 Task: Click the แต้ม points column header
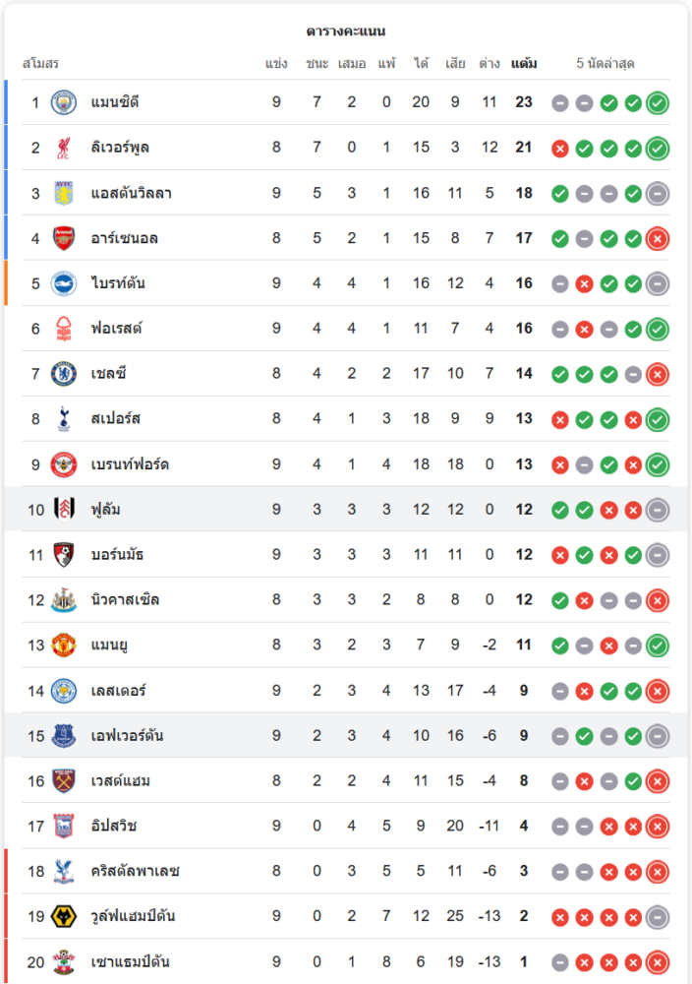click(524, 64)
